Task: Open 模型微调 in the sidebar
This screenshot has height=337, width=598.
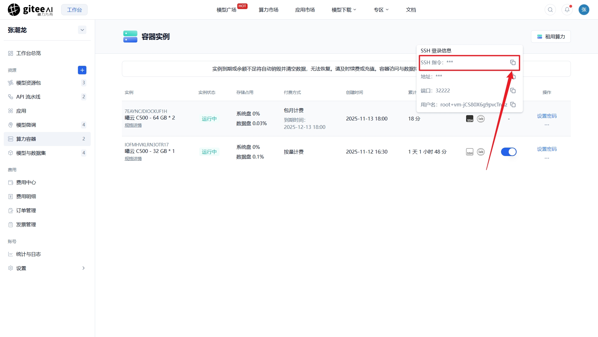Action: tap(47, 125)
